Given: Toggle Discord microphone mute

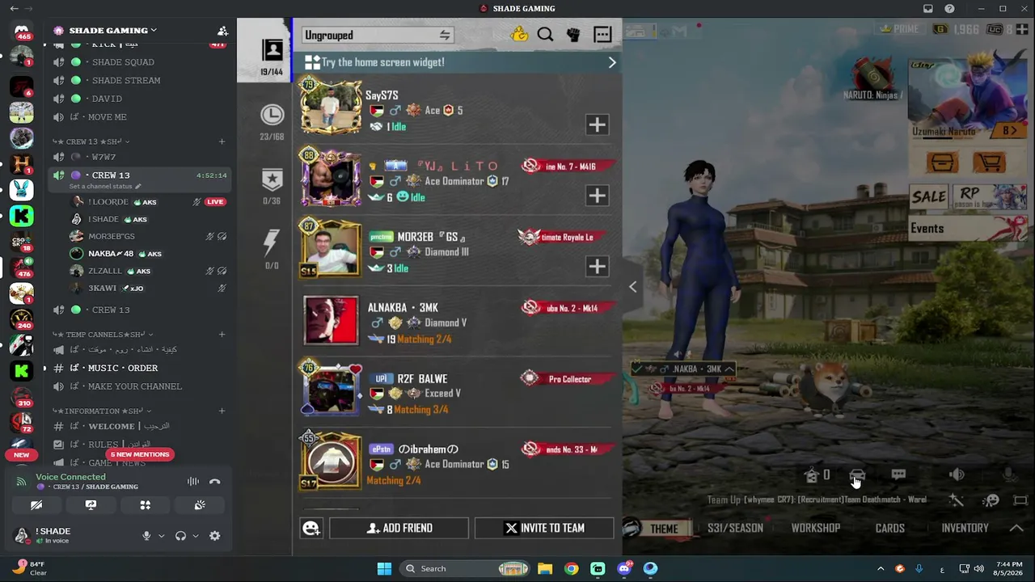Looking at the screenshot, I should (x=146, y=536).
